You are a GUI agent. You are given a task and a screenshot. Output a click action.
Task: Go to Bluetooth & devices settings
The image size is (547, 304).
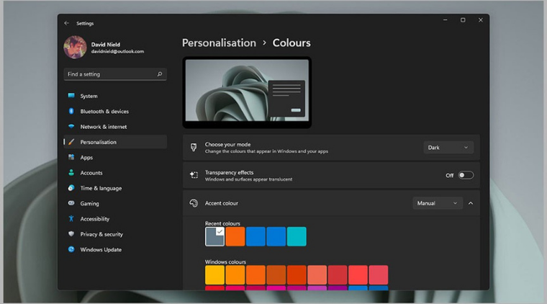click(x=115, y=111)
